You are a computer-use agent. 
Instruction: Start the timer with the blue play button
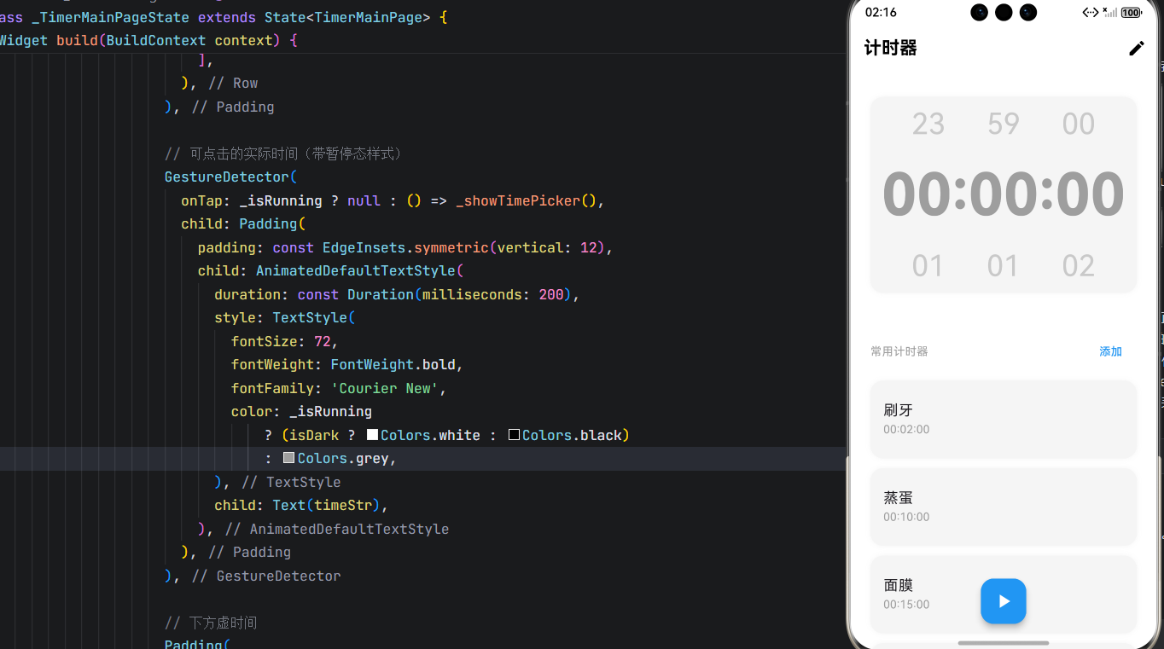[x=1003, y=601]
